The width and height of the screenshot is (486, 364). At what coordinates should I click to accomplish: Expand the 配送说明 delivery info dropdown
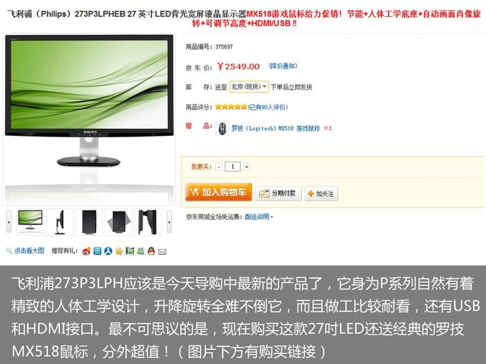259,217
